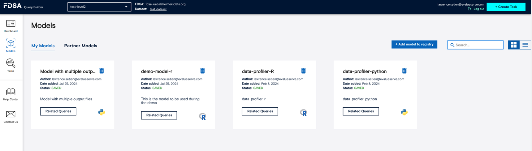This screenshot has height=151, width=532.
Task: Open the test-level2 dropdown
Action: click(x=99, y=7)
